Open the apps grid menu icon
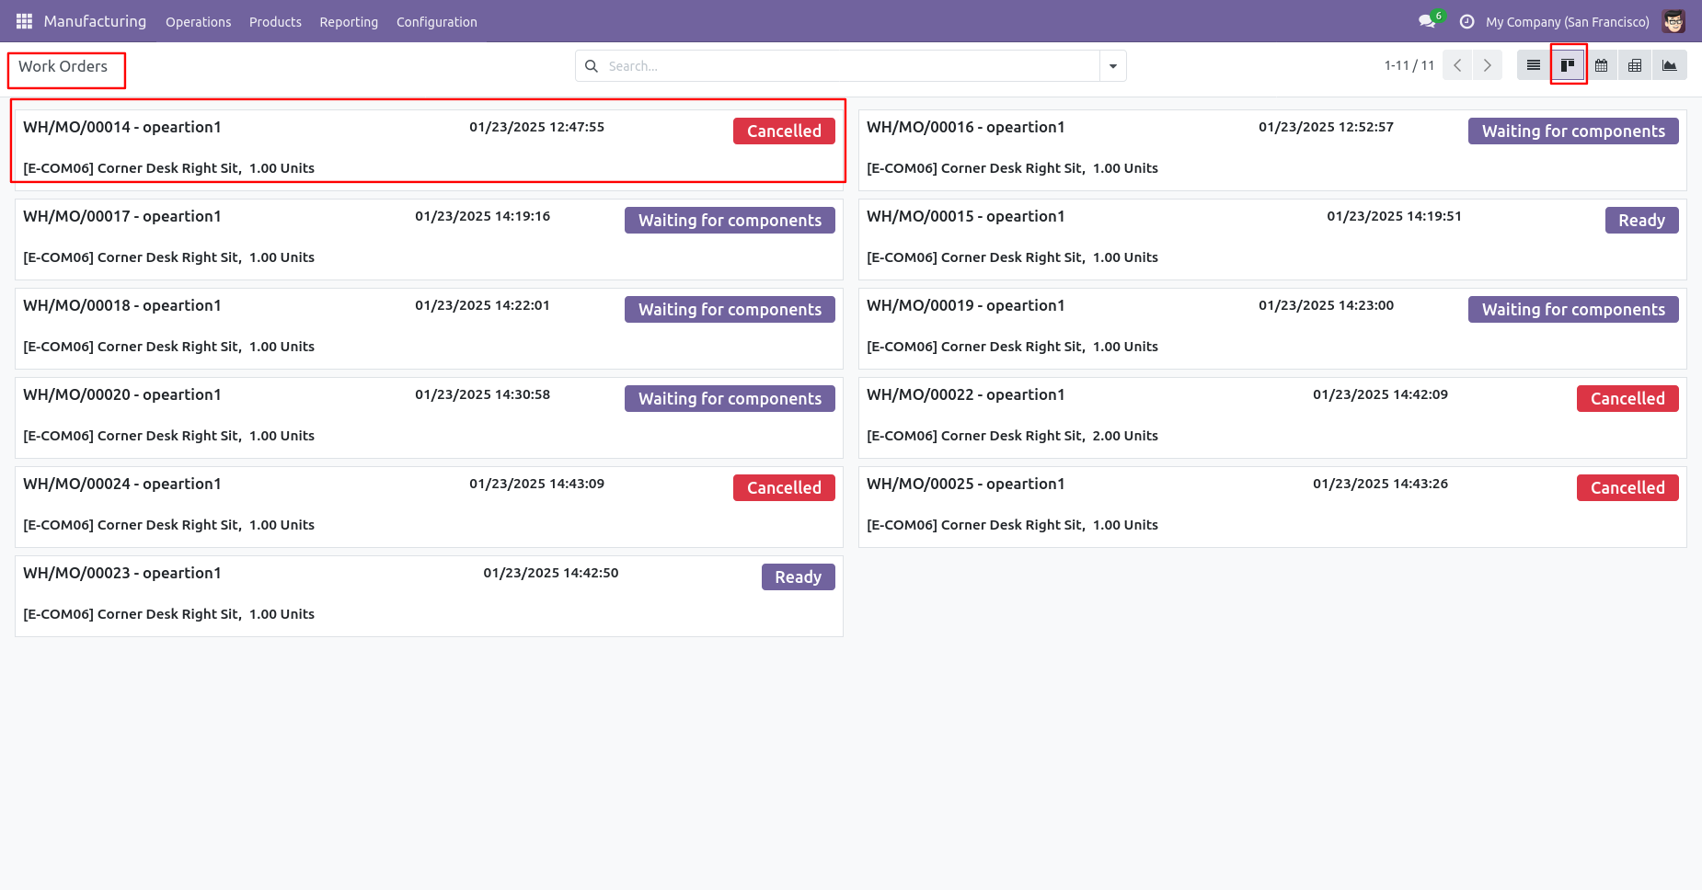Viewport: 1702px width, 890px height. 24,21
